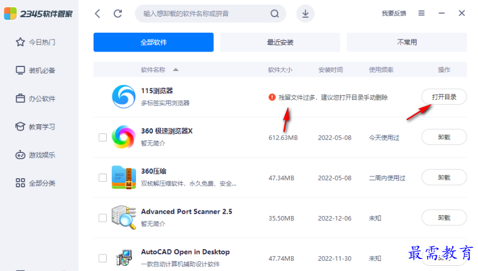Click the AutoCAD Open in Desktop icon
Viewport: 478px width, 271px height.
pyautogui.click(x=124, y=258)
